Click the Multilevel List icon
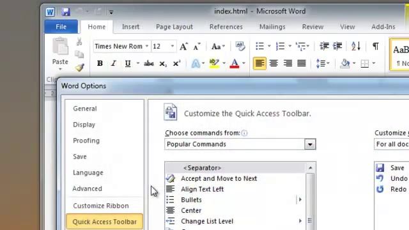Screen dimensions: 409x230 (x=300, y=46)
